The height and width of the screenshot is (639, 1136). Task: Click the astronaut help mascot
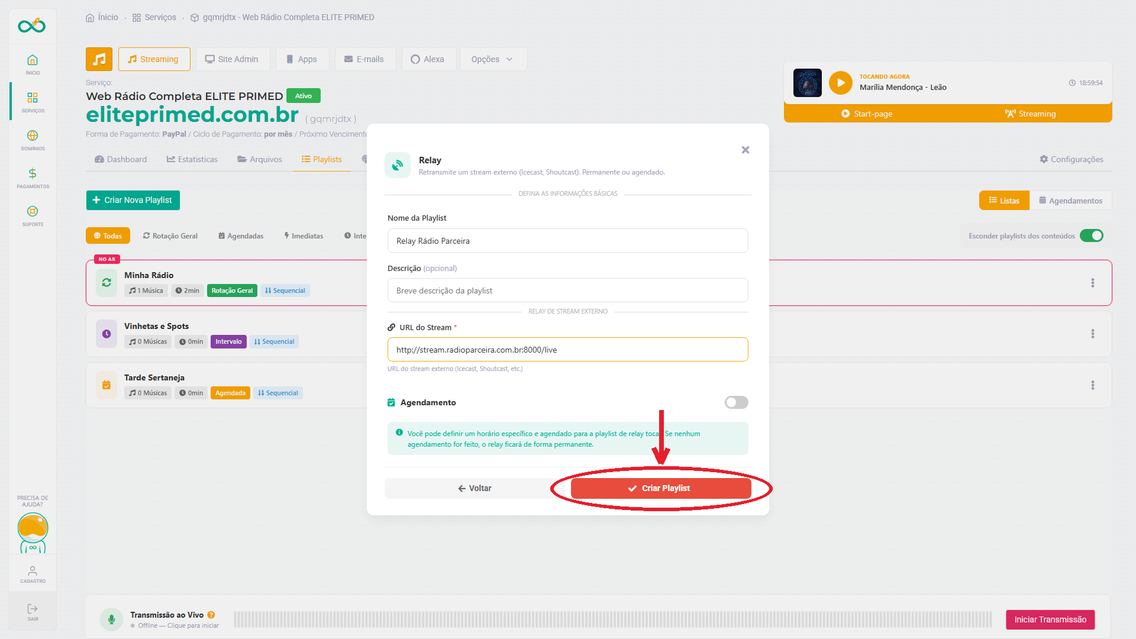[33, 532]
